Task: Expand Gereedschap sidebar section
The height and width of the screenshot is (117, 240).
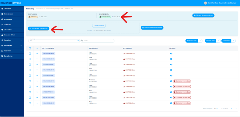Action: (12, 56)
